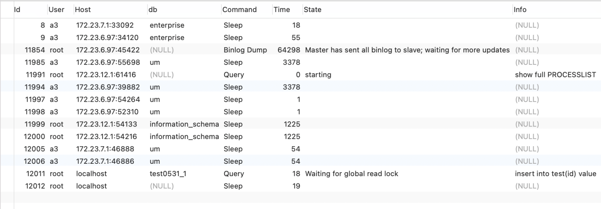Select the 'show full PROCESSLIST' info cell
The image size is (601, 209).
pos(555,75)
